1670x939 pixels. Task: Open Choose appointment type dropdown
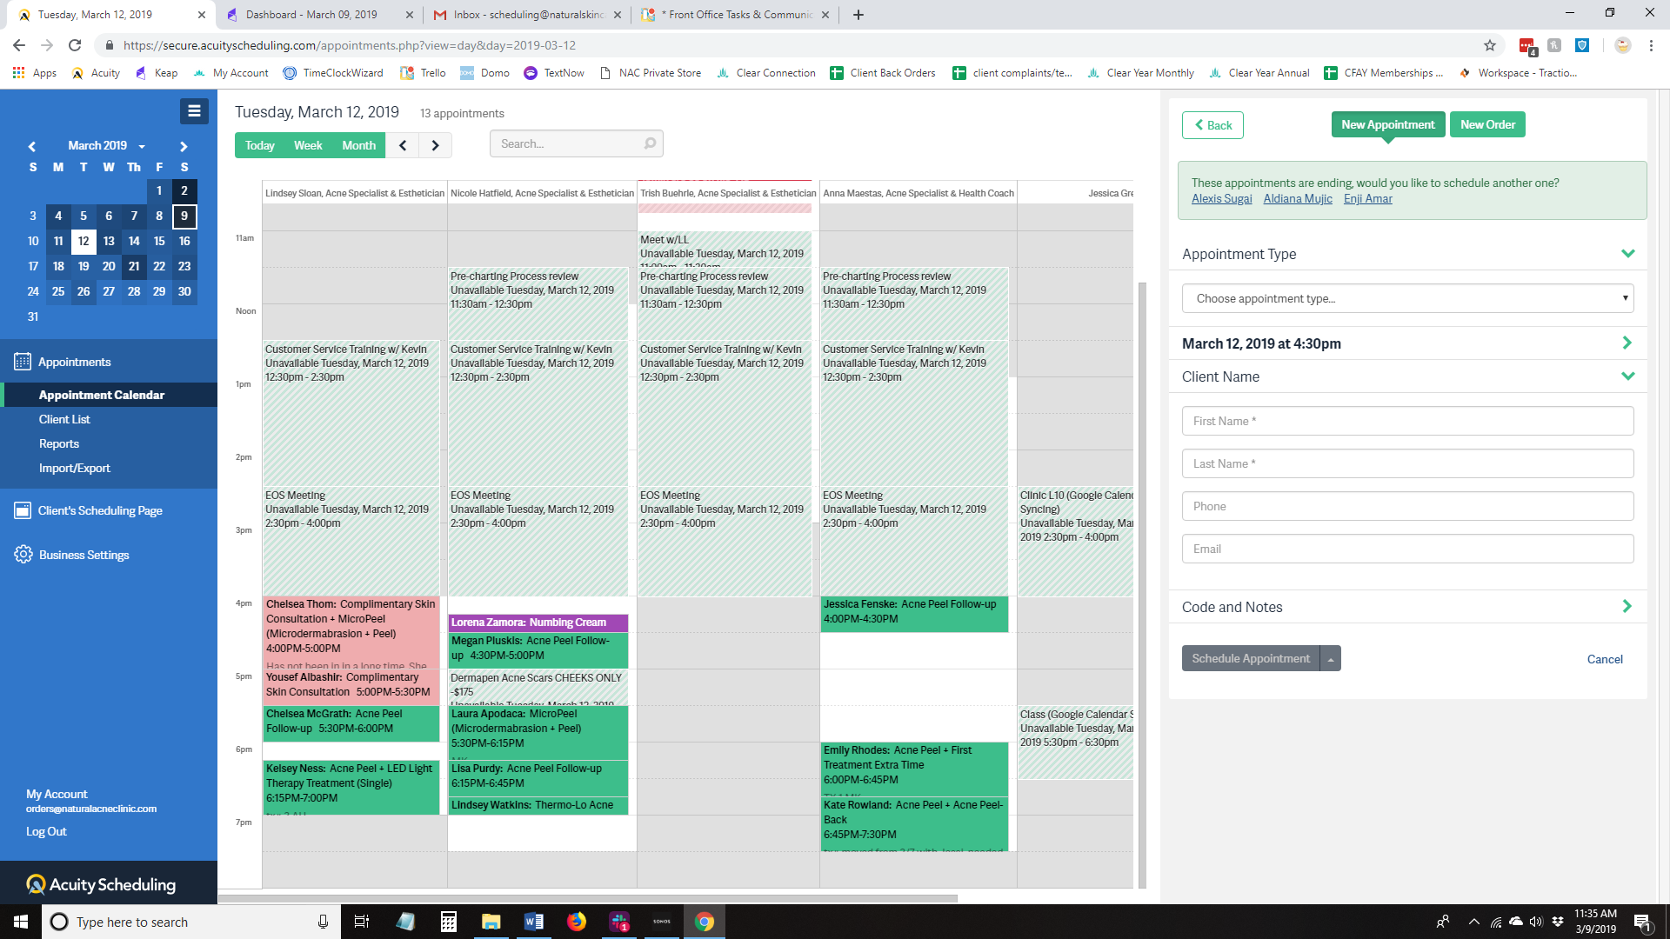pyautogui.click(x=1407, y=298)
